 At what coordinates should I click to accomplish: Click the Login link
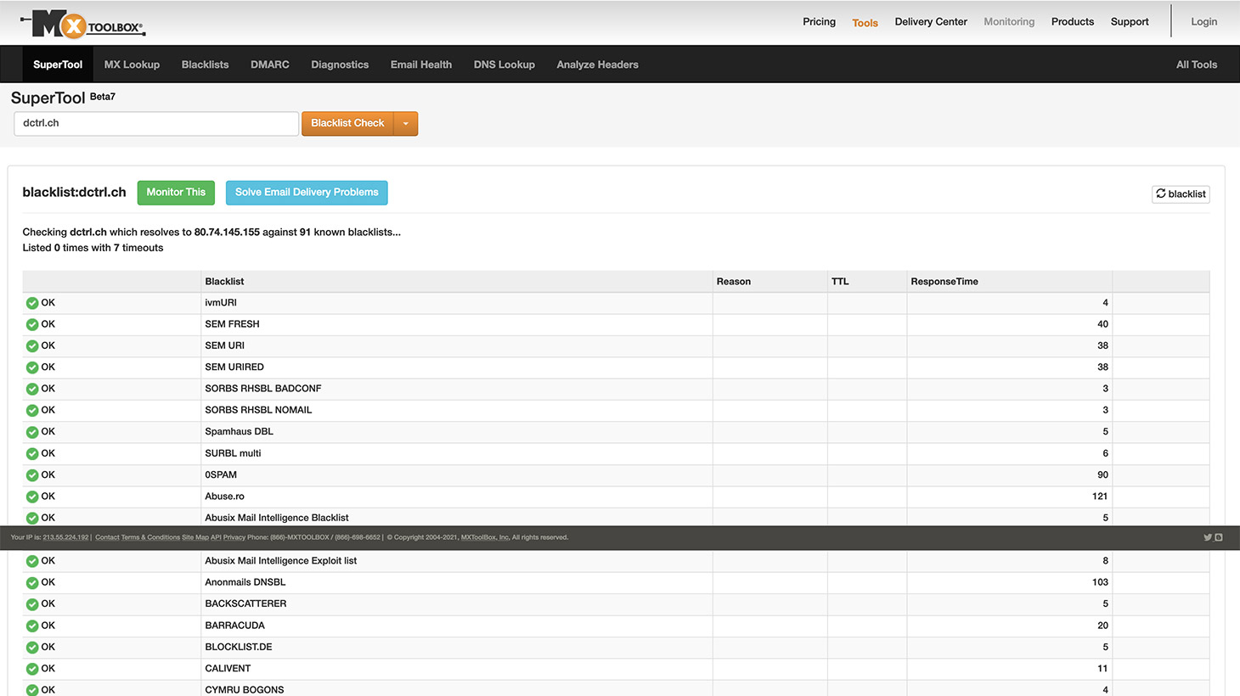[x=1203, y=22]
